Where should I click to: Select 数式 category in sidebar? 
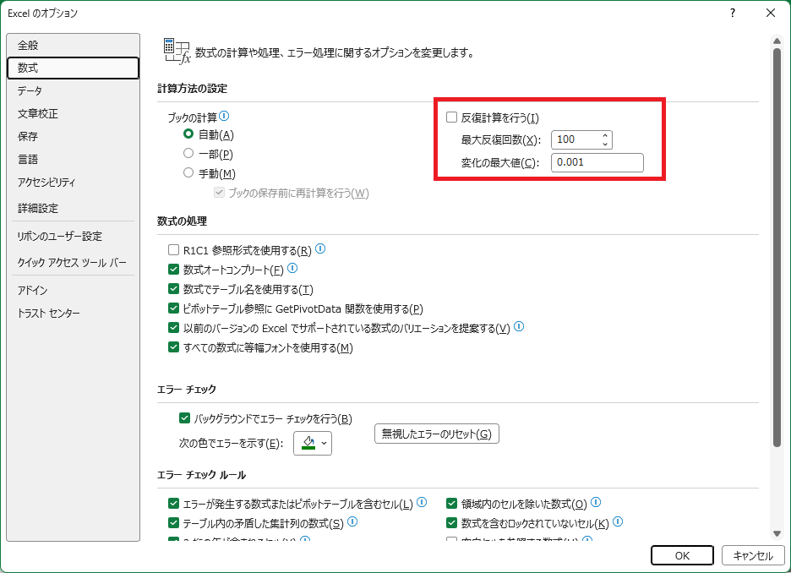click(74, 68)
